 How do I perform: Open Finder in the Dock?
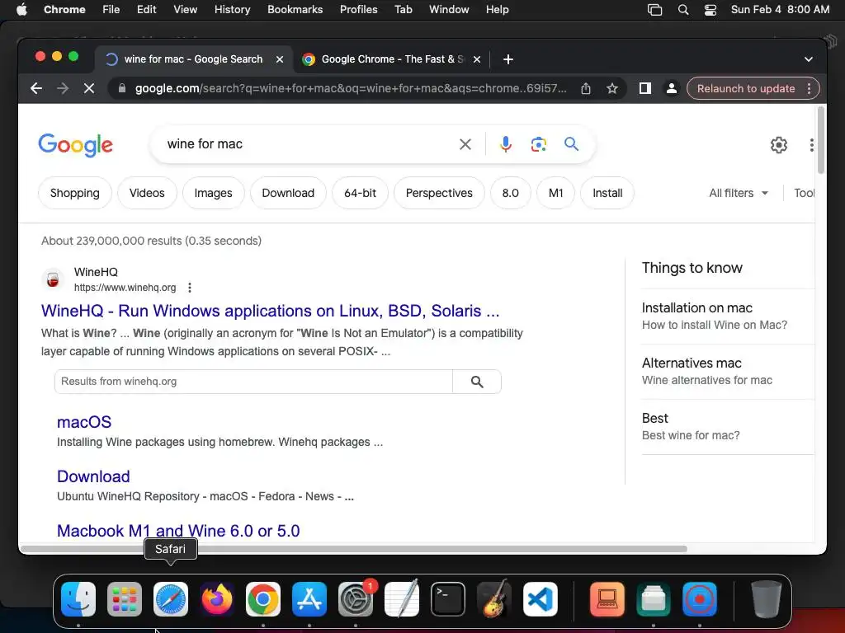coord(78,599)
